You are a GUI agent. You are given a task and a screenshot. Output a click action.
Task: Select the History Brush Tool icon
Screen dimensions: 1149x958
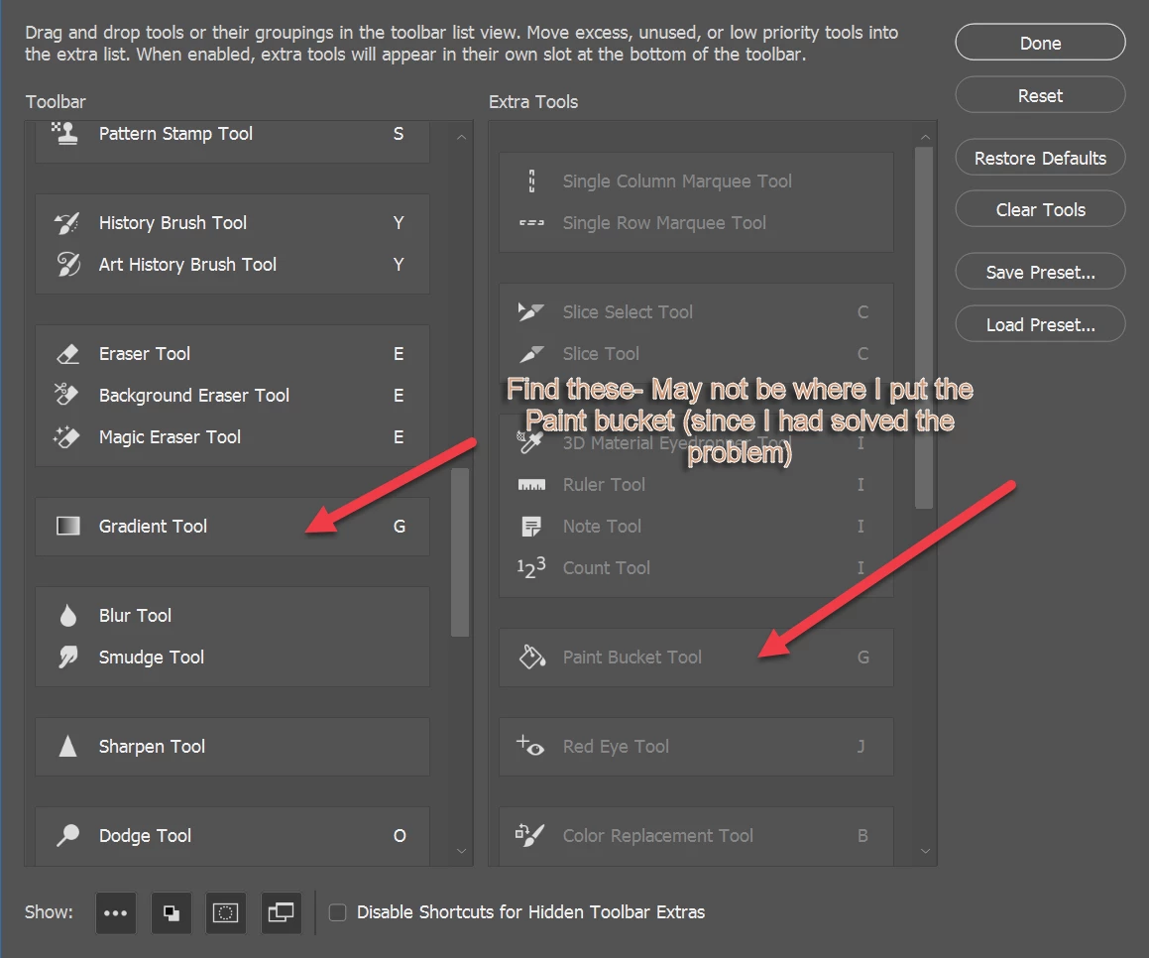[66, 223]
